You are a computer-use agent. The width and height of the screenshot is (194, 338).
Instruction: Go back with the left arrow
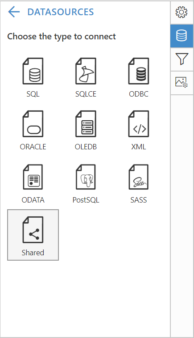pyautogui.click(x=14, y=12)
